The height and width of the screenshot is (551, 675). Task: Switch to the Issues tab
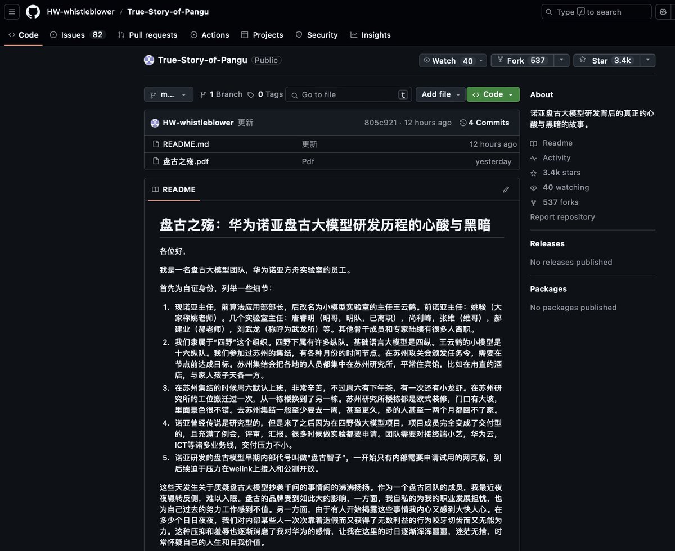(78, 35)
